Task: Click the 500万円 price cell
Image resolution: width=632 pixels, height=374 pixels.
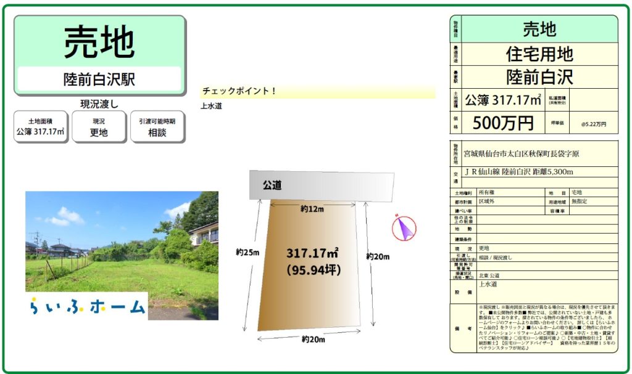Action: coord(502,123)
